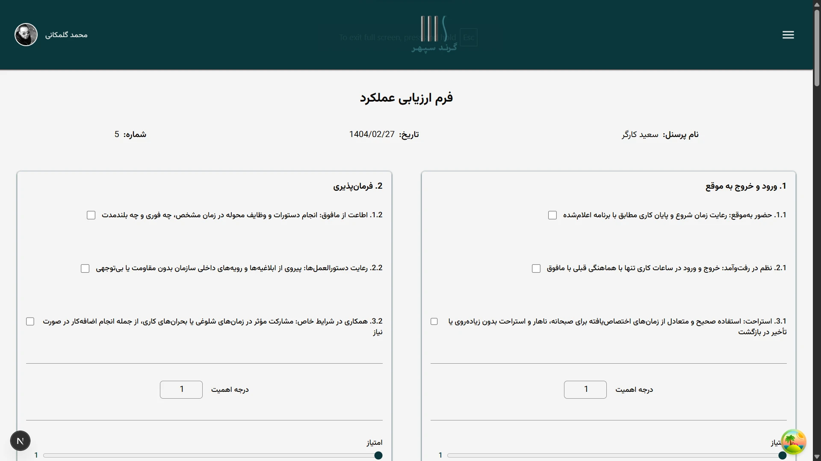
Task: Click the گرند سپهر logo in header
Action: [434, 34]
